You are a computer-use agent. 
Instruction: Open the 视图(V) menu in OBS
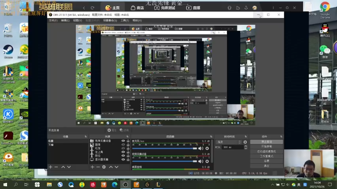pyautogui.click(x=78, y=20)
